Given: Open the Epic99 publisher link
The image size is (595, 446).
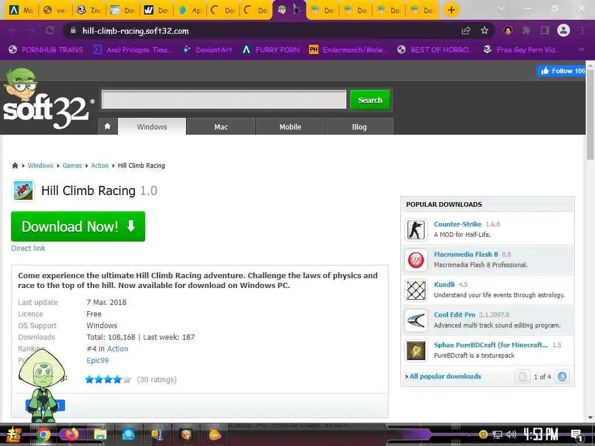Looking at the screenshot, I should click(98, 360).
